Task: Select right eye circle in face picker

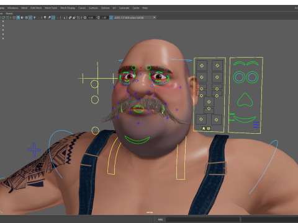Action: pos(252,77)
